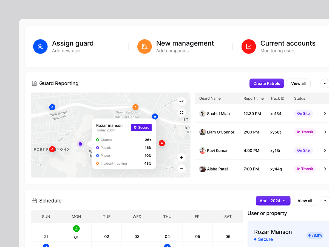Zoom in the map with plus button
The width and height of the screenshot is (329, 247).
coord(181,158)
